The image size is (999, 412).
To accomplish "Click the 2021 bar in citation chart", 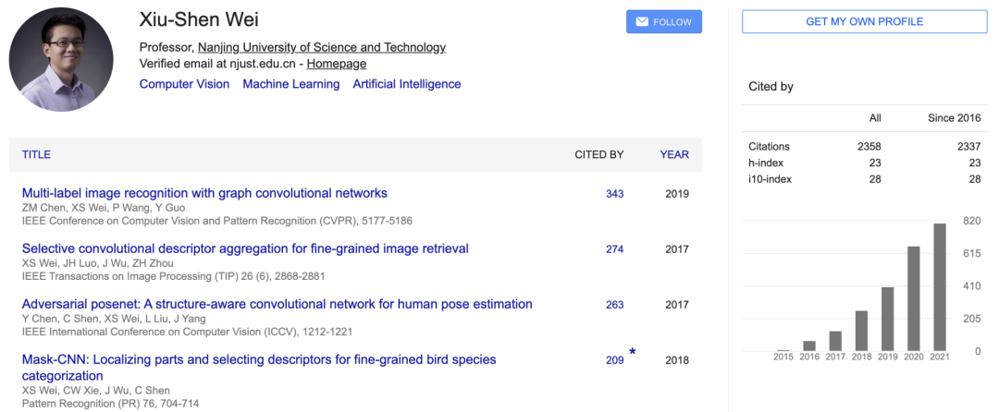I will [939, 287].
